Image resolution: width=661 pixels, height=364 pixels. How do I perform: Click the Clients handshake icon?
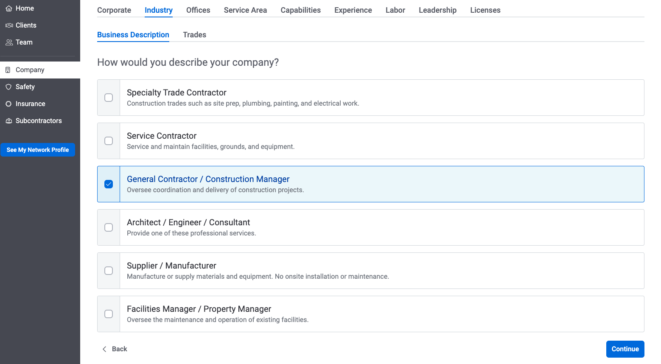tap(9, 25)
